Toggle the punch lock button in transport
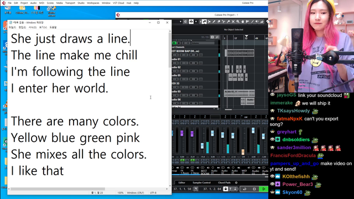This screenshot has width=354, height=199. [226, 189]
